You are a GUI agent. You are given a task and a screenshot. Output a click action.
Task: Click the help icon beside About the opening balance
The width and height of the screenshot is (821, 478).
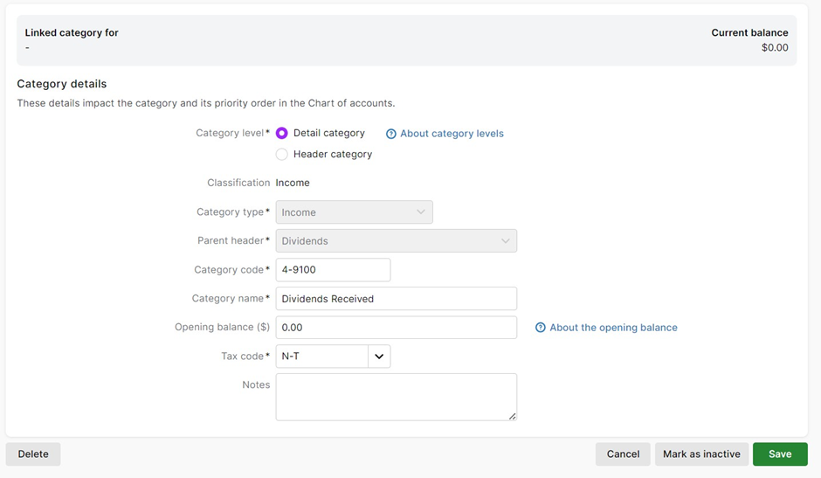pos(541,328)
